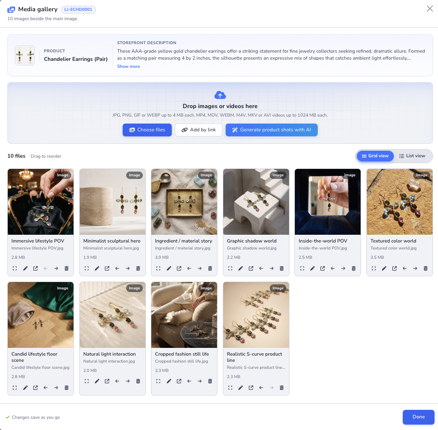The image size is (438, 430).
Task: View Graphic shadow world fullscreen
Action: point(230,268)
